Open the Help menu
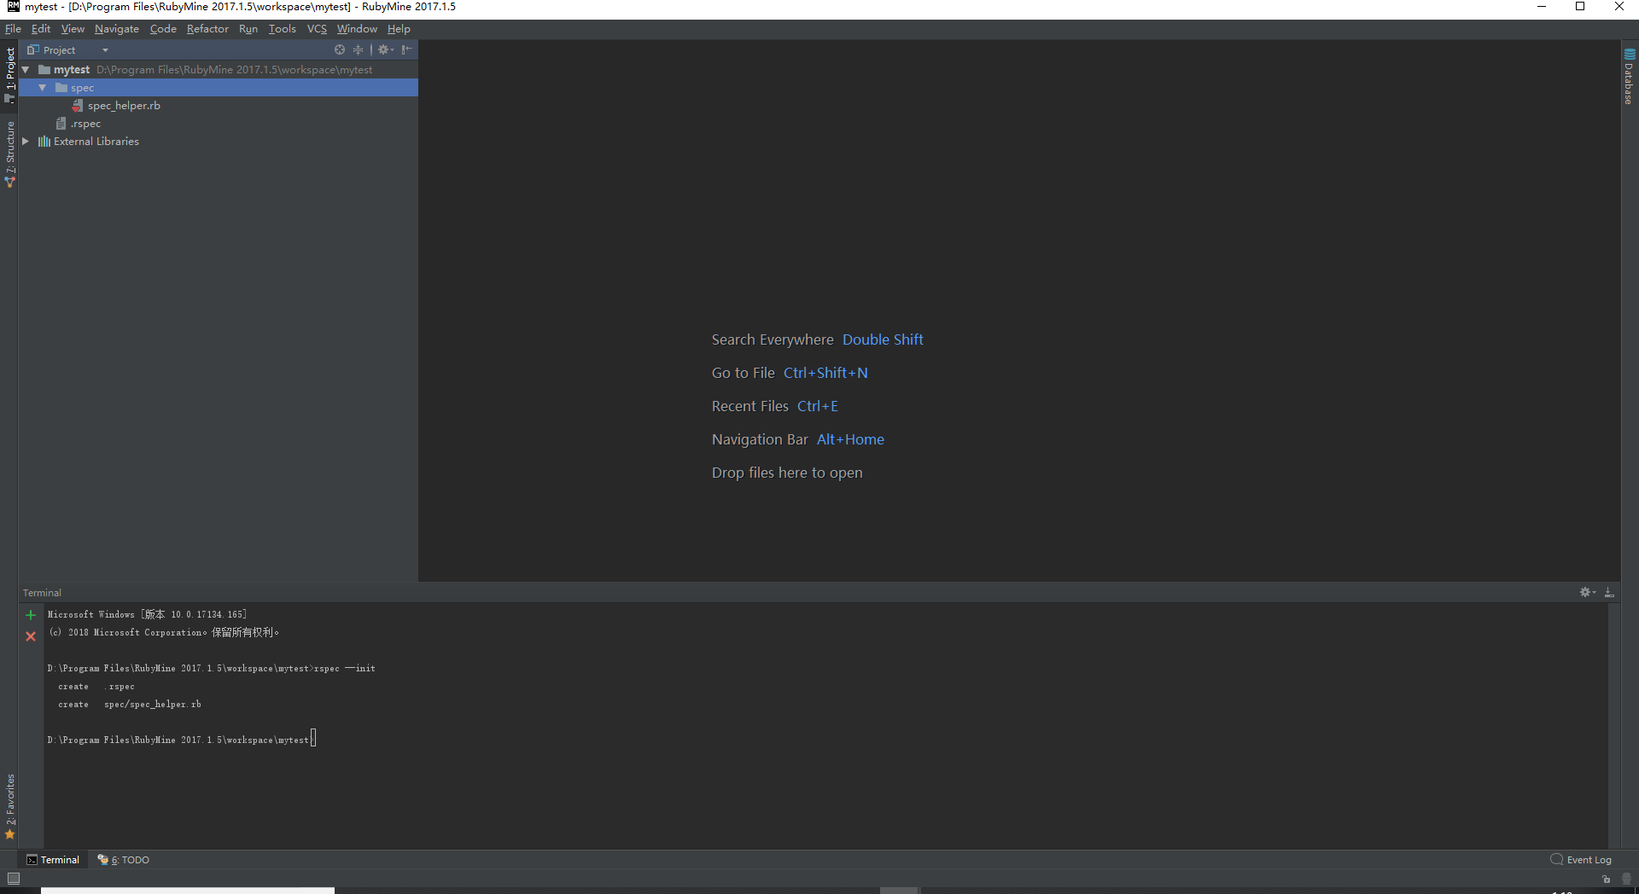The image size is (1639, 894). pos(399,29)
